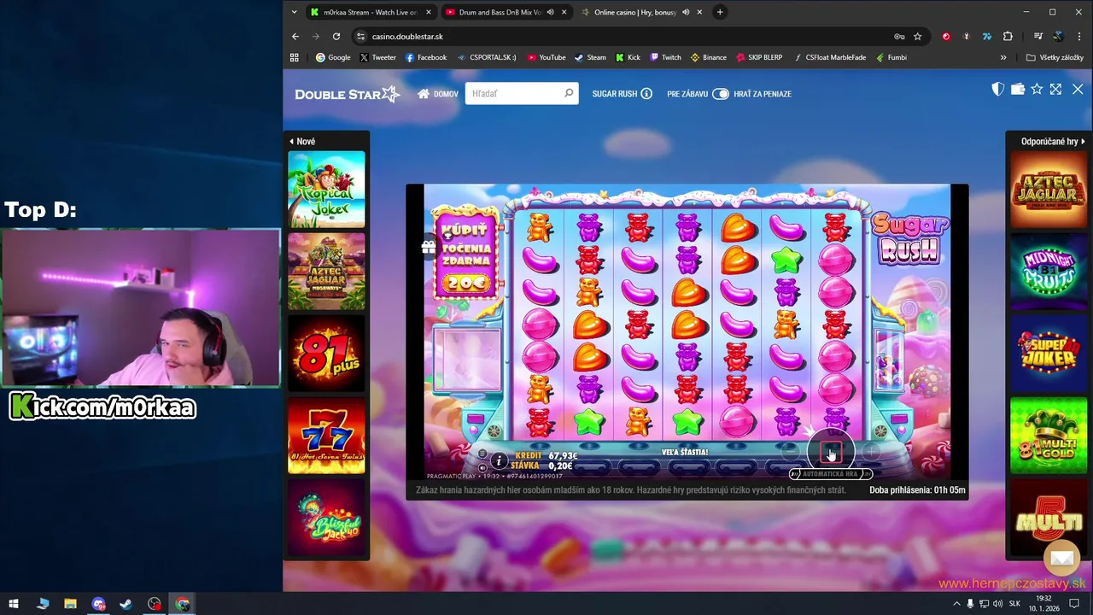
Task: Open the Twitch bookmark
Action: (665, 57)
